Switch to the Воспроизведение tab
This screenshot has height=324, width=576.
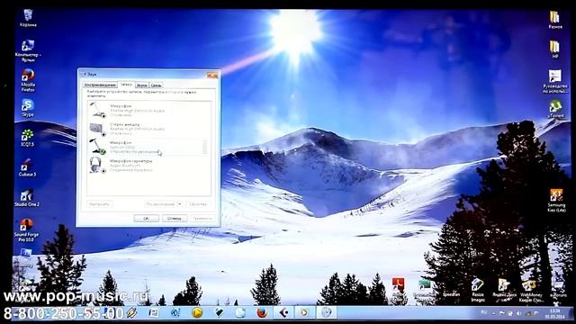point(100,85)
